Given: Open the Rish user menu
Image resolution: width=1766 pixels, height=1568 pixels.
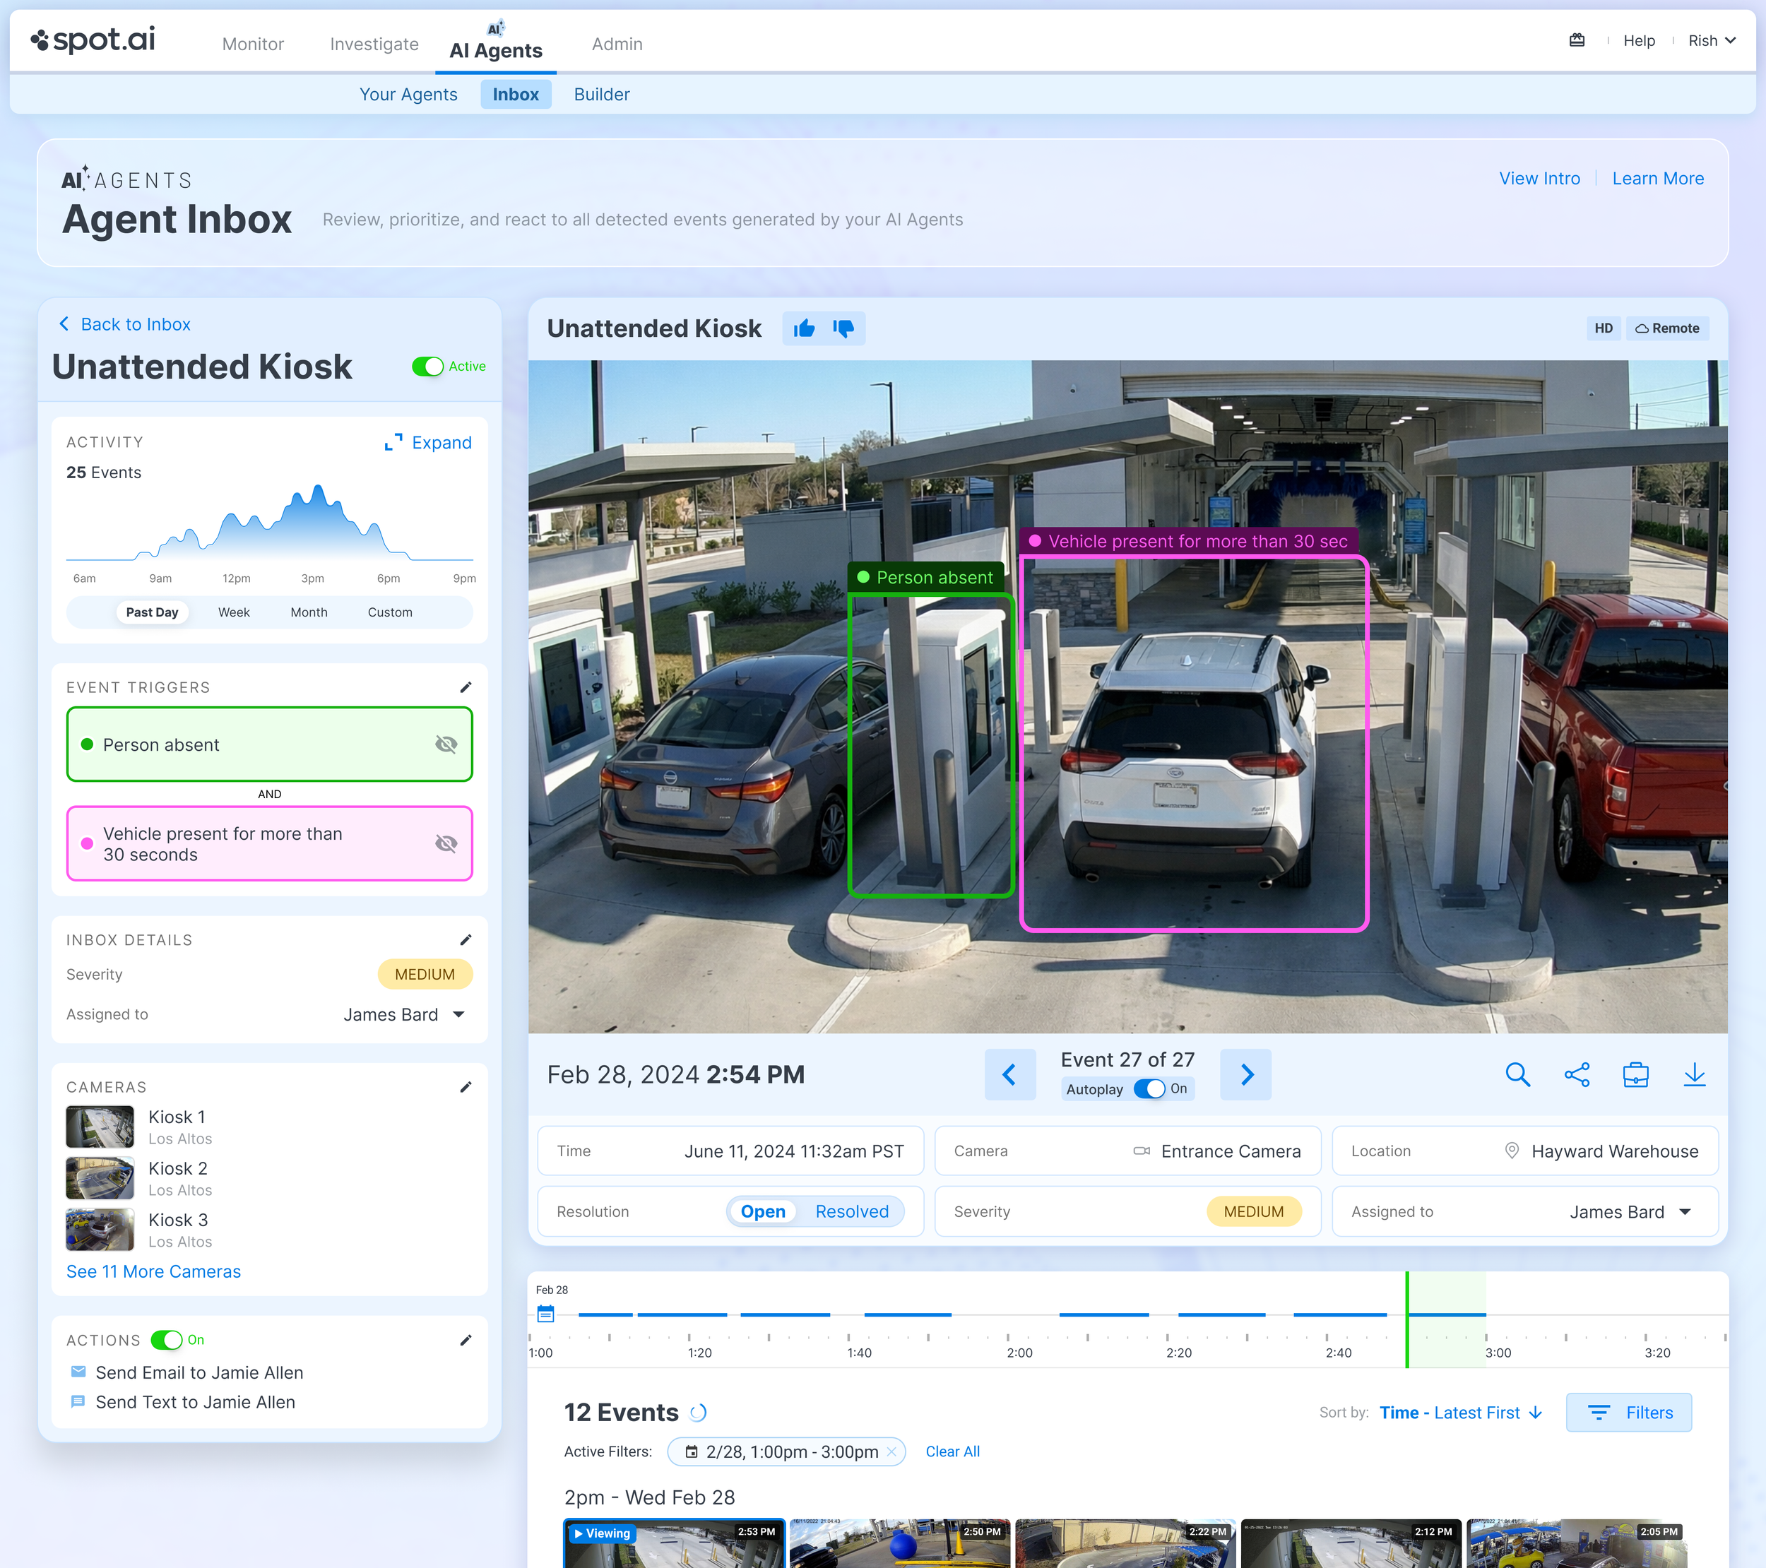Looking at the screenshot, I should 1712,40.
